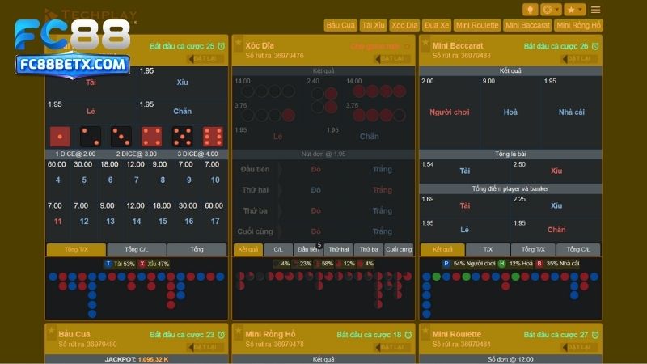The image size is (647, 364).
Task: Open C/L tab in Xóc Đĩa
Action: [278, 249]
